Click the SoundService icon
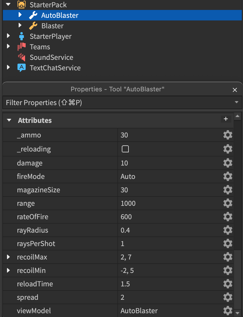Image resolution: width=243 pixels, height=317 pixels. click(x=22, y=57)
